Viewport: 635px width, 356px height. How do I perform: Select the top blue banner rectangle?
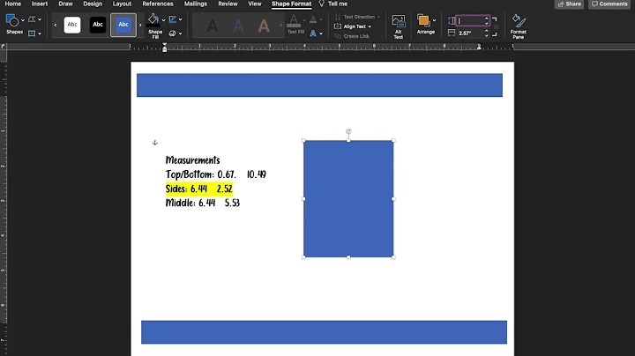pos(319,85)
